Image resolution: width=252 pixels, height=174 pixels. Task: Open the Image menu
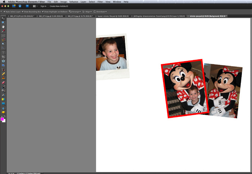point(63,1)
